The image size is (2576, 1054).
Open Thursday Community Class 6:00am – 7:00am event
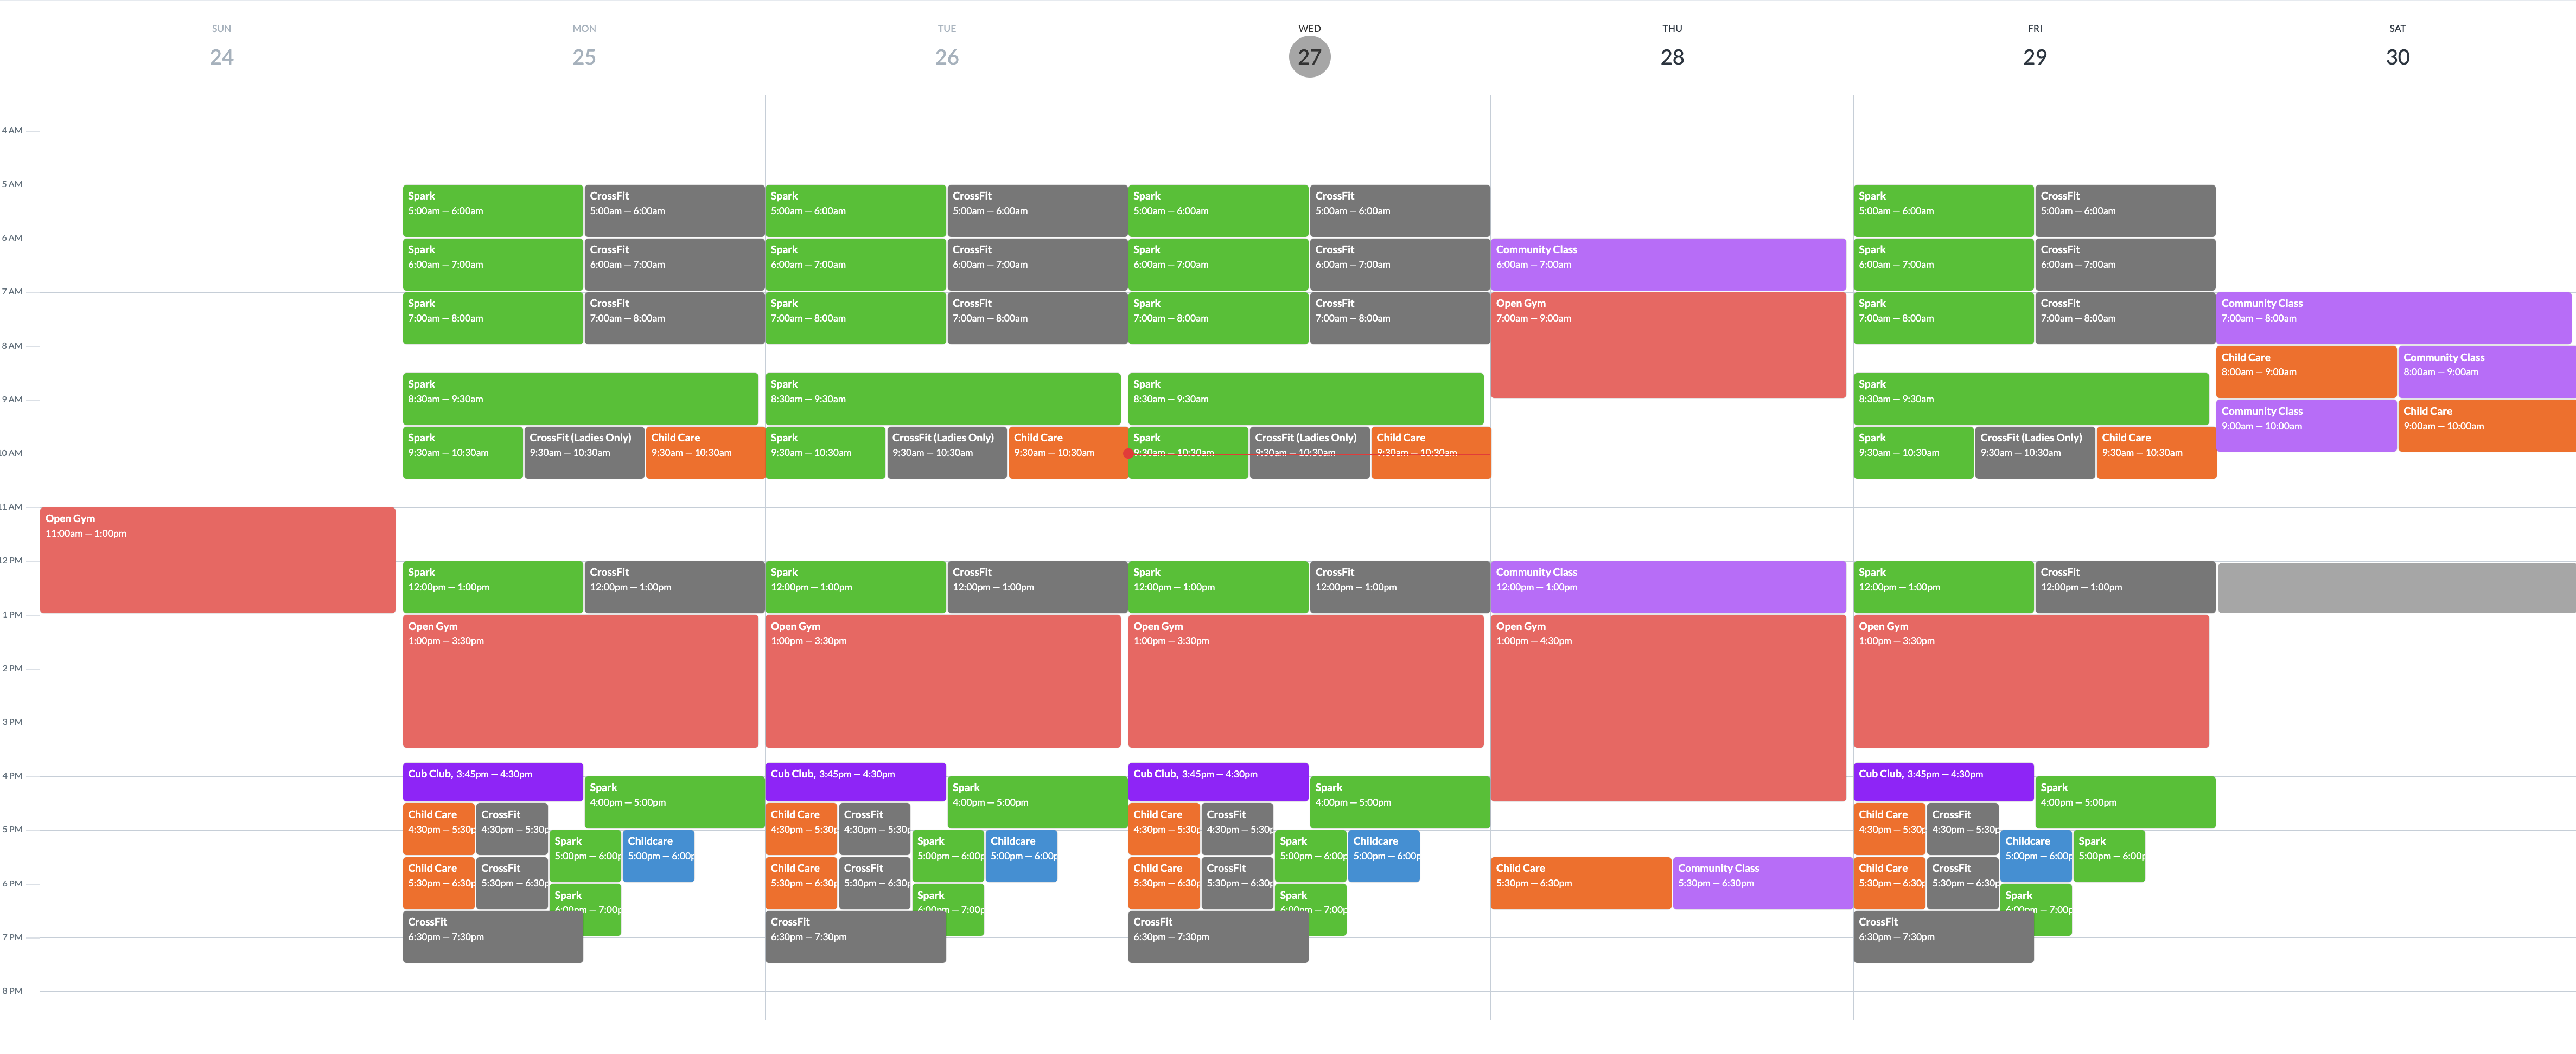1668,265
